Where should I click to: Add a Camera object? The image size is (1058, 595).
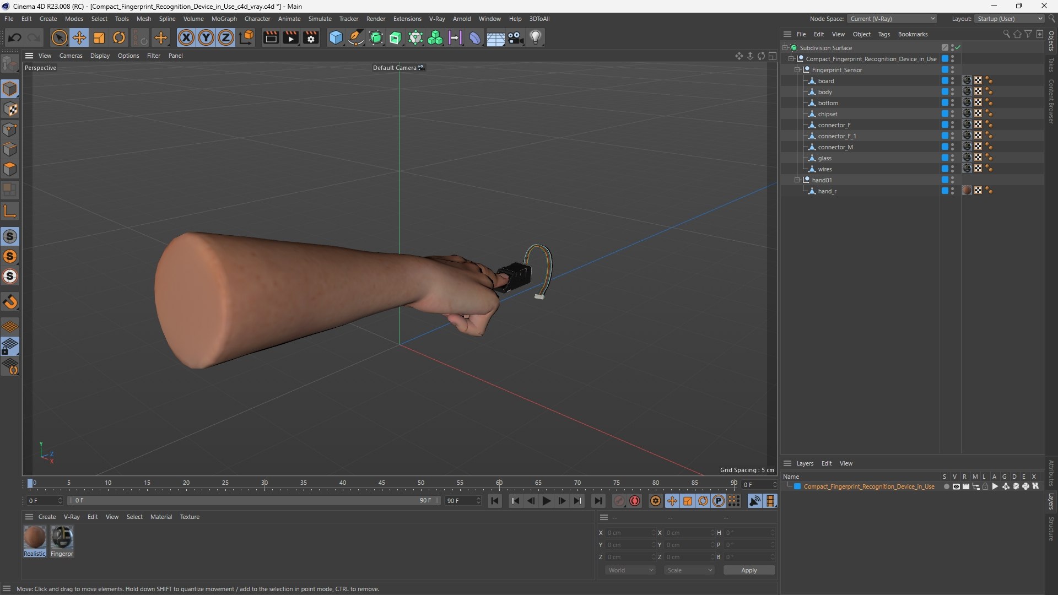[x=516, y=37]
